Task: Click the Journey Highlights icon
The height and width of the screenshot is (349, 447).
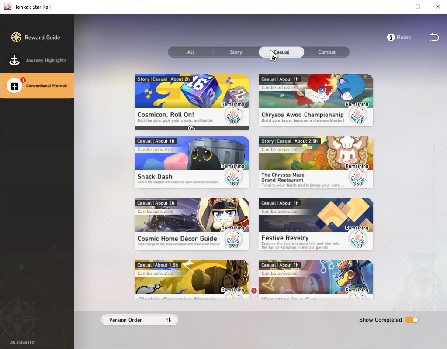Action: point(14,60)
